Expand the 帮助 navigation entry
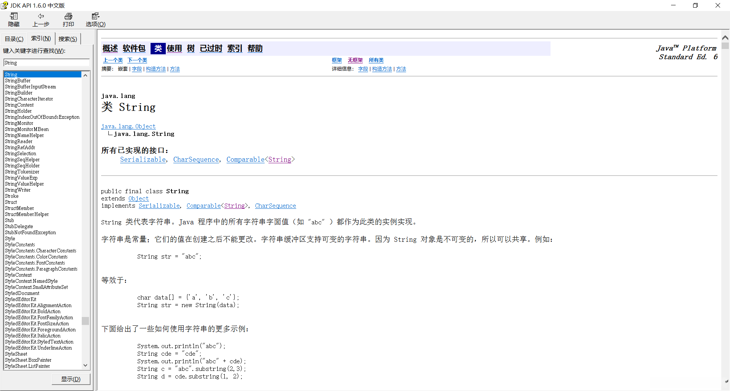Viewport: 730px width, 391px height. pos(255,48)
